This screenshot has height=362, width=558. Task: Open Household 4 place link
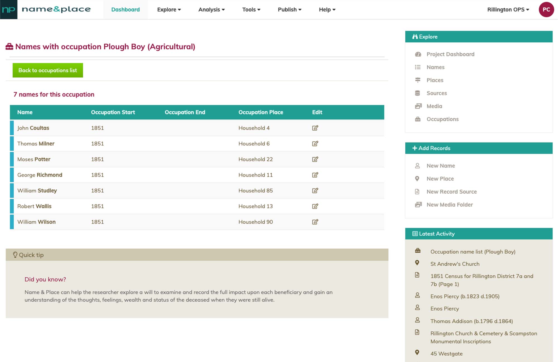(254, 128)
